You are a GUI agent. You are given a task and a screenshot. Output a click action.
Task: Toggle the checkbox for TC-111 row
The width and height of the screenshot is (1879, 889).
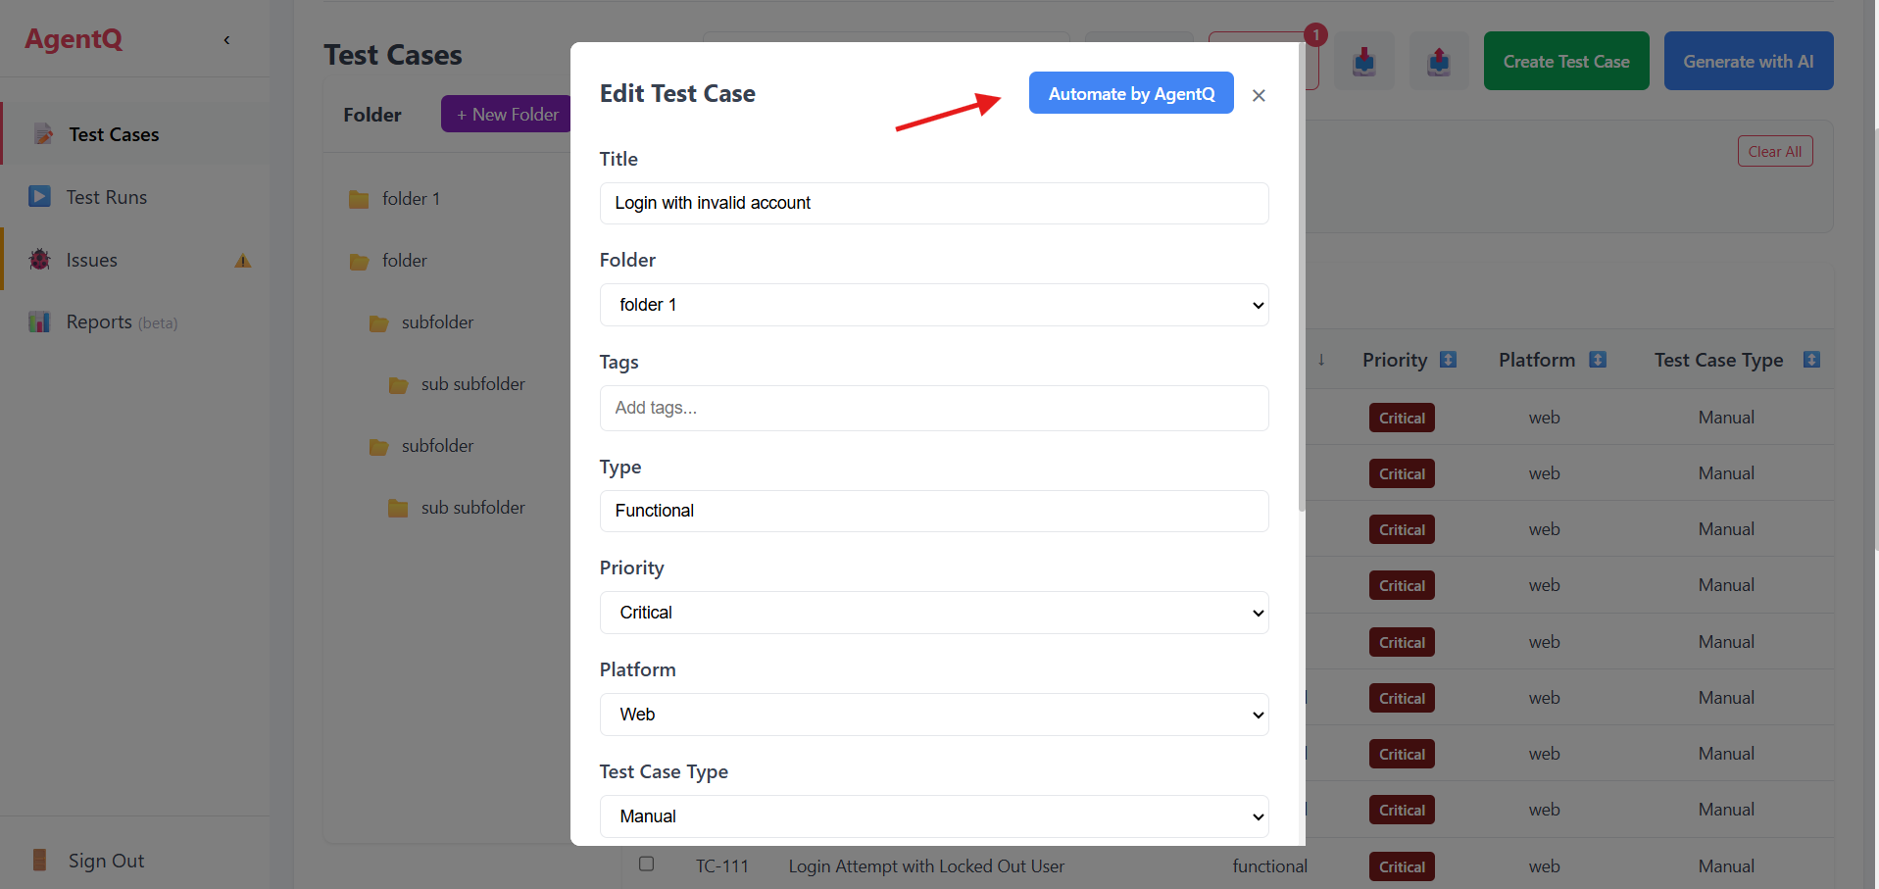647,864
